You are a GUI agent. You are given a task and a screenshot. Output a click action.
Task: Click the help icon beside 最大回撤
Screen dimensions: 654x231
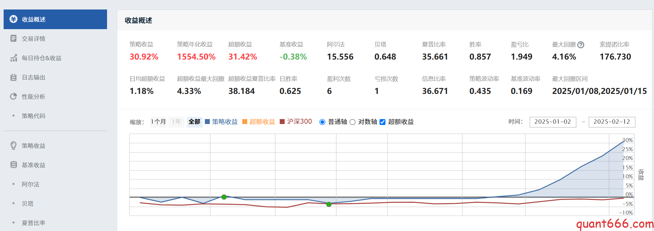(581, 45)
